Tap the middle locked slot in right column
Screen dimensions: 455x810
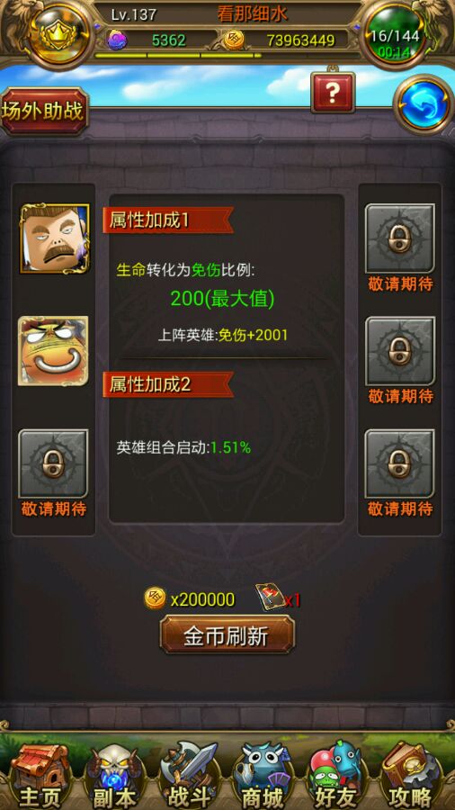400,351
